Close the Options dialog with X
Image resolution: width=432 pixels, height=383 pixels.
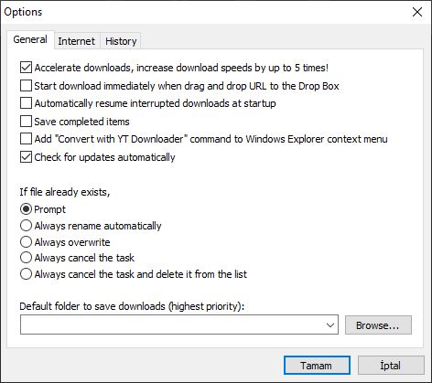[x=417, y=12]
